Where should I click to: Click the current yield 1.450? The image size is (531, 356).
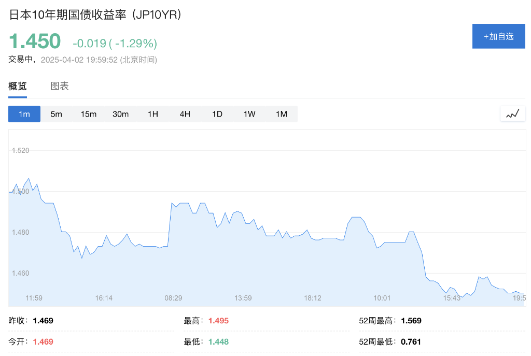35,41
